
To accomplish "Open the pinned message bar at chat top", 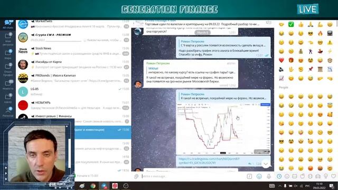I will click(199, 23).
